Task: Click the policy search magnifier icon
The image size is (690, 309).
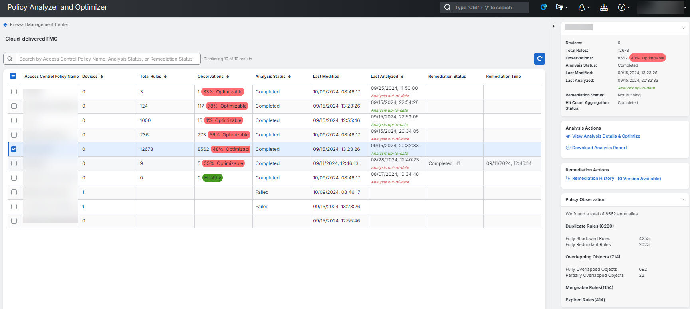Action: (10, 59)
